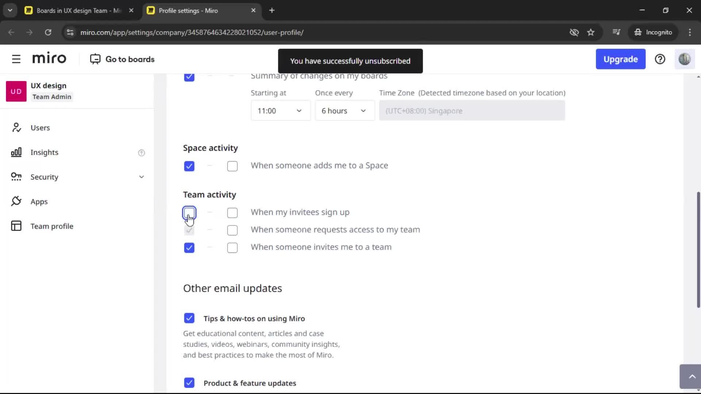Click the Apps plug icon

coord(16,201)
